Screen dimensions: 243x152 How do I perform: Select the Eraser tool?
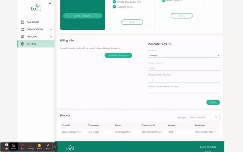(48, 147)
